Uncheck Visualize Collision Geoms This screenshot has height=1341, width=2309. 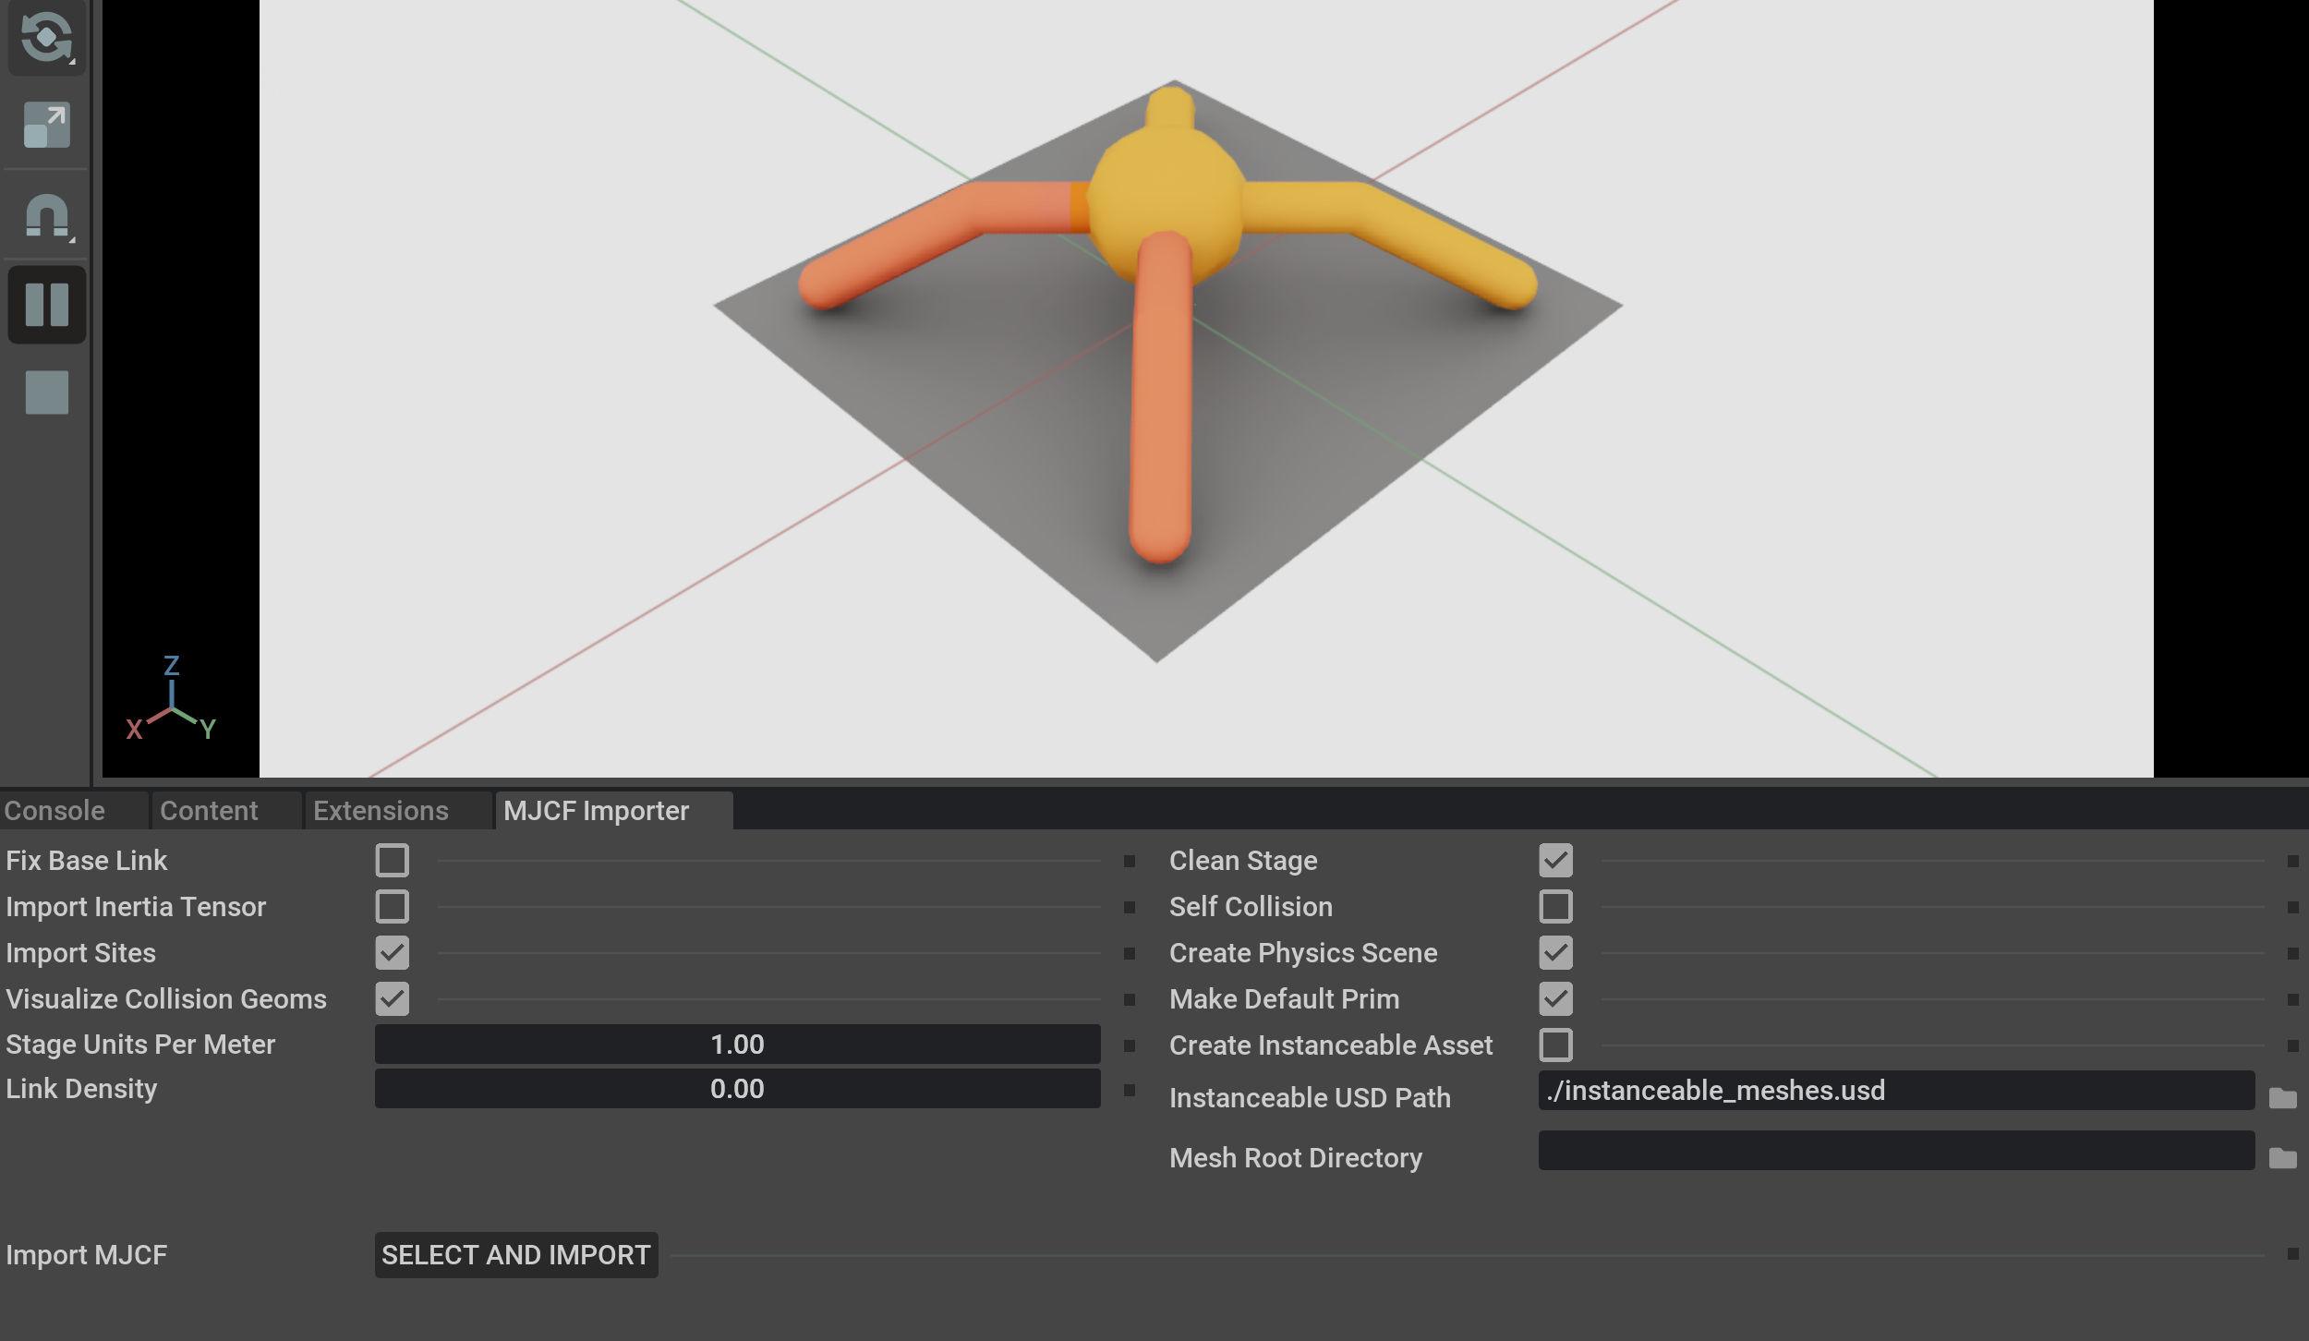tap(392, 999)
